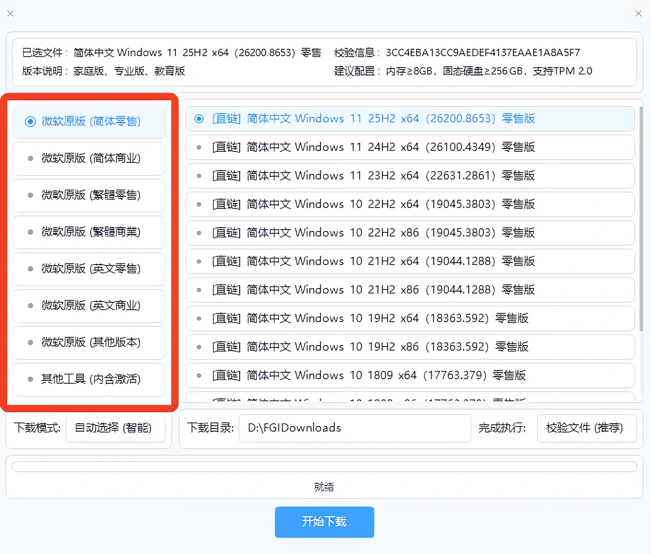Image resolution: width=651 pixels, height=554 pixels.
Task: Choose 微软原版 (繁體零售) category
Action: (x=89, y=196)
